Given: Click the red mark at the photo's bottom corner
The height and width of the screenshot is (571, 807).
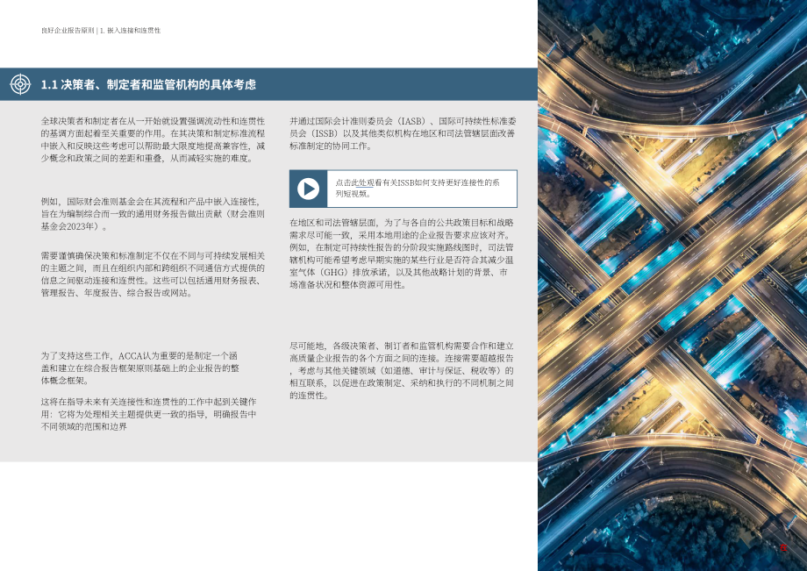Looking at the screenshot, I should [x=783, y=547].
